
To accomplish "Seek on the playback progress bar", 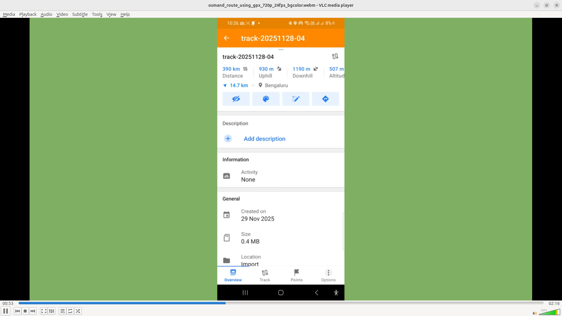I will (281, 303).
